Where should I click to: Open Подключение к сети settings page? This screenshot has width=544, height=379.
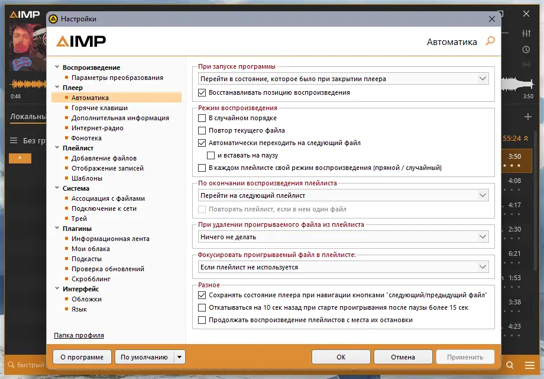pyautogui.click(x=104, y=208)
